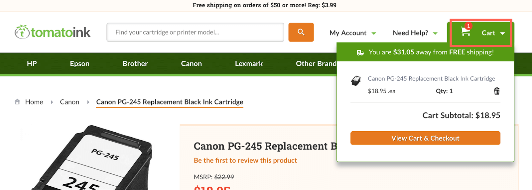The height and width of the screenshot is (190, 532).
Task: Open the HP brand menu
Action: 32,64
